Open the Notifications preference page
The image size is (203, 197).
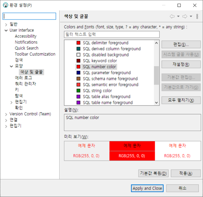26,42
